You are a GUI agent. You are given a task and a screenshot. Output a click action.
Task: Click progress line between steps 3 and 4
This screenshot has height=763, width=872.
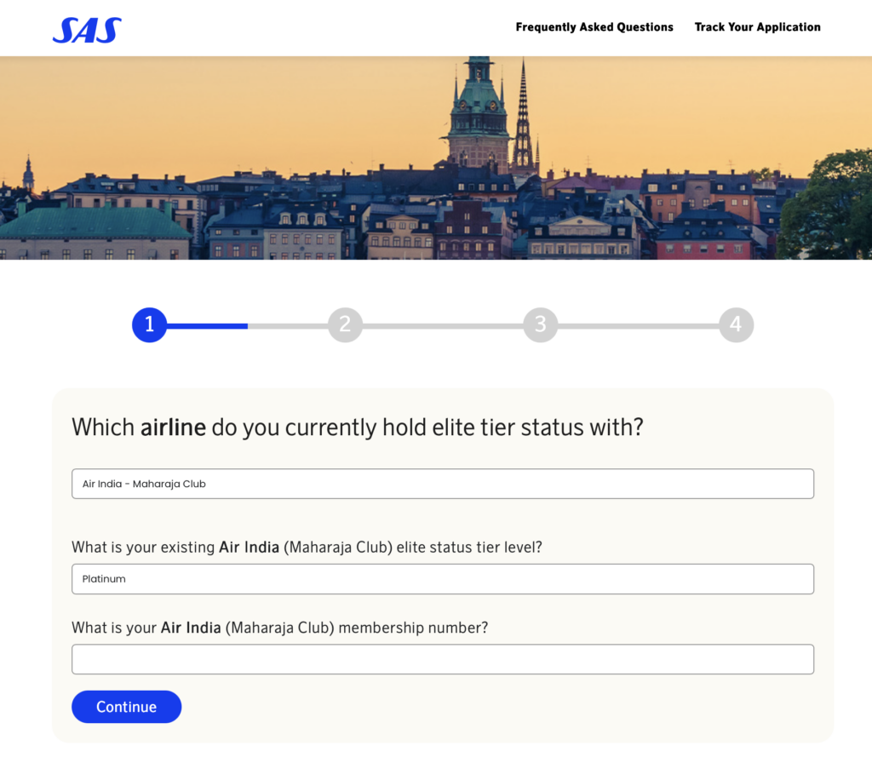coord(638,326)
